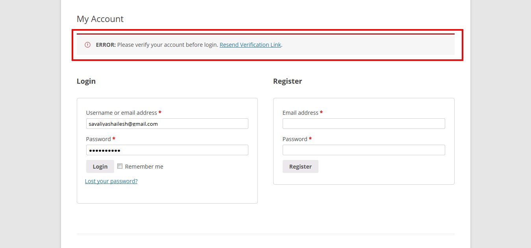Focus the Register Email address field
The image size is (531, 248).
pos(364,124)
